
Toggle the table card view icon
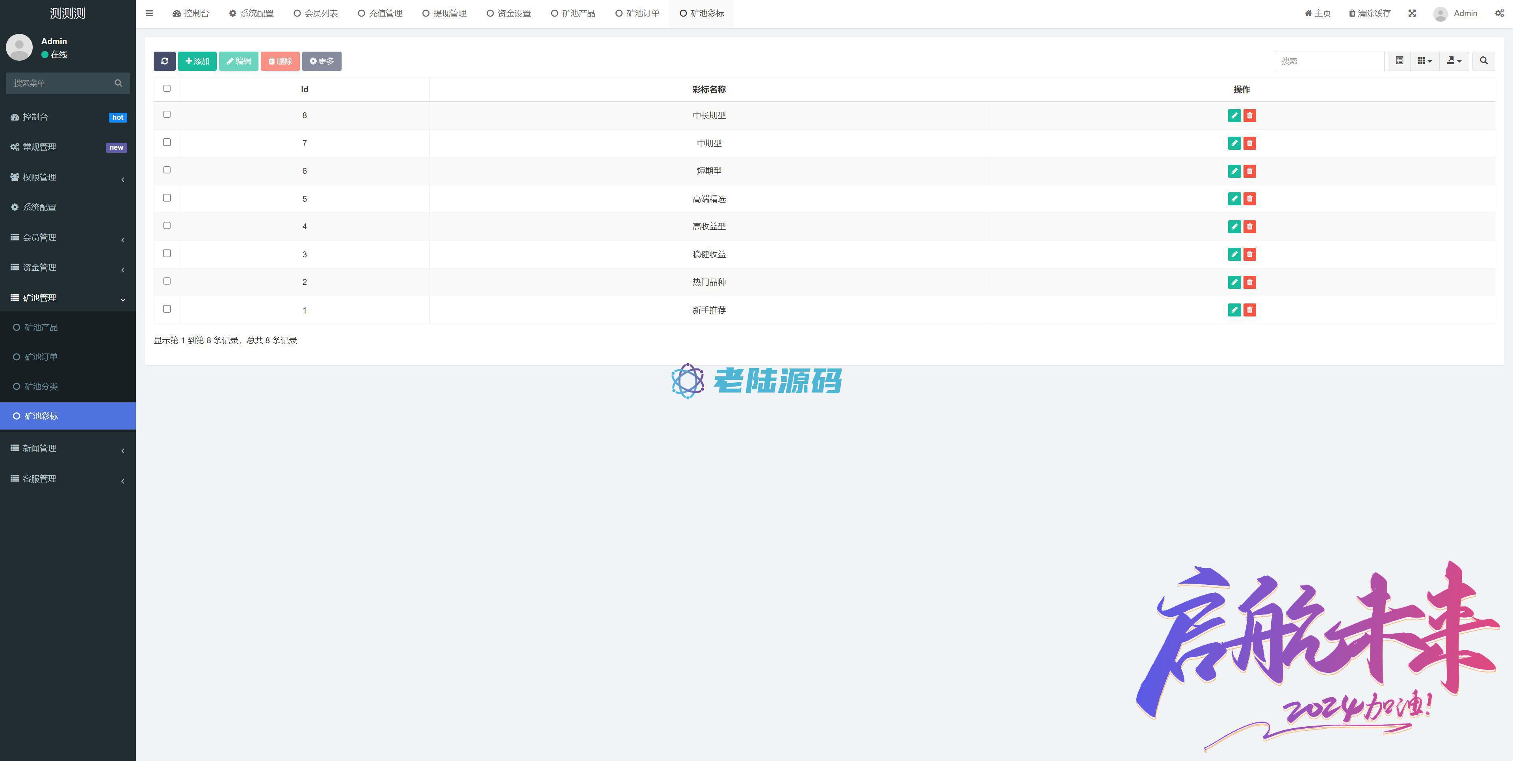coord(1400,61)
